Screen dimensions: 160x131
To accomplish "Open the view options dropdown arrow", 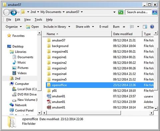I will [138, 27].
